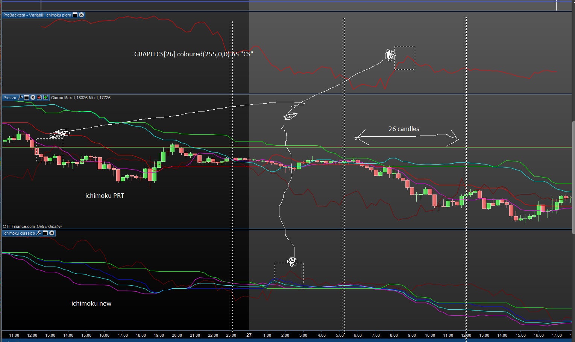Maximize the Ichimoku classico indicator panel
Screen dimensions: 575x342
[45, 233]
